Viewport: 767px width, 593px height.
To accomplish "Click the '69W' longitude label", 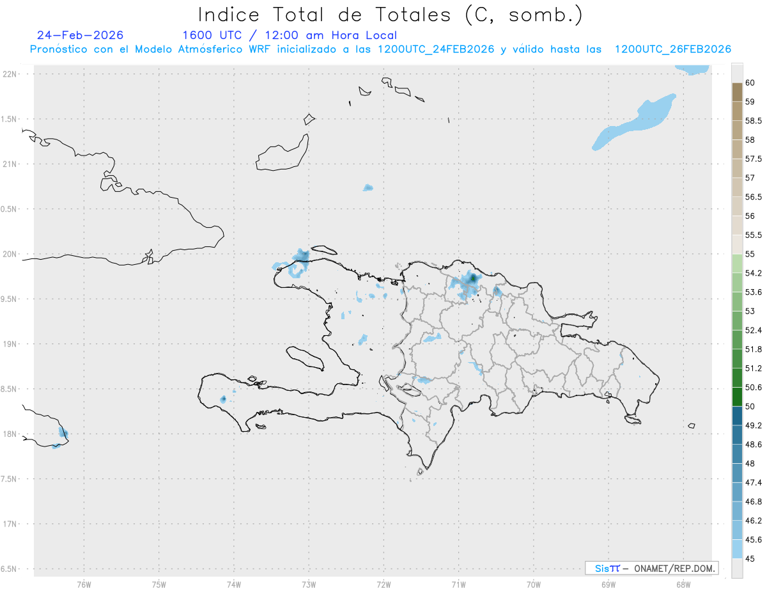I will click(x=608, y=585).
